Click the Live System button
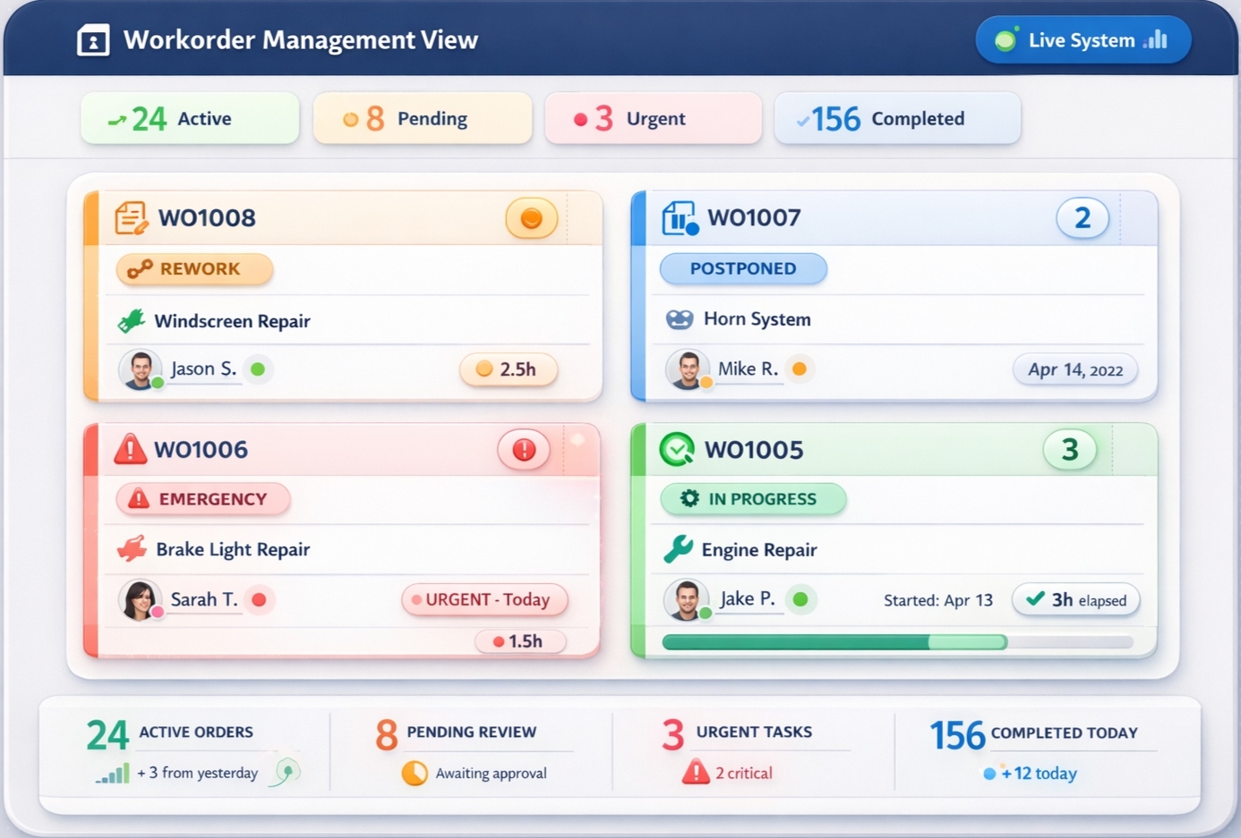This screenshot has height=838, width=1241. [x=1083, y=39]
